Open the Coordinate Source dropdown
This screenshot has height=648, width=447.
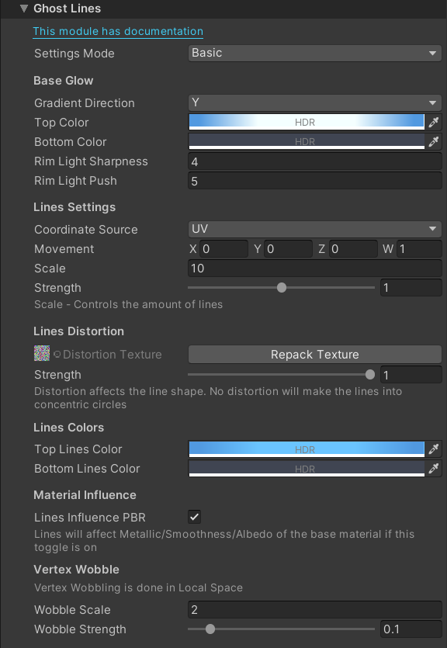[314, 230]
